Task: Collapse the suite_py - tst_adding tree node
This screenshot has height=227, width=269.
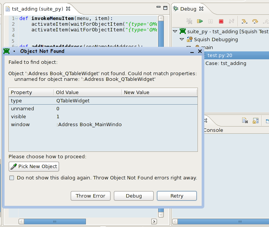Action: pyautogui.click(x=175, y=31)
